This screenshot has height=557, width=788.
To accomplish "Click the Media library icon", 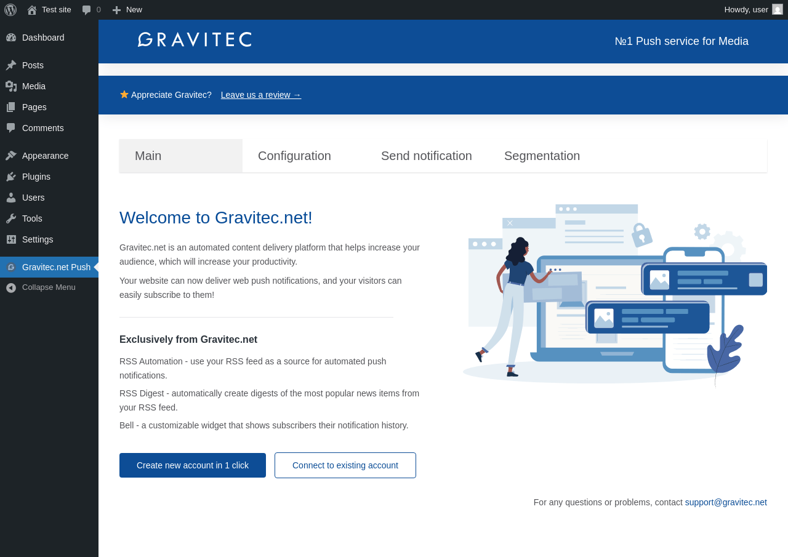I will (11, 86).
